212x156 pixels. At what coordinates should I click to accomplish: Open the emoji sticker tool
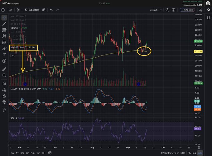pyautogui.click(x=4, y=61)
